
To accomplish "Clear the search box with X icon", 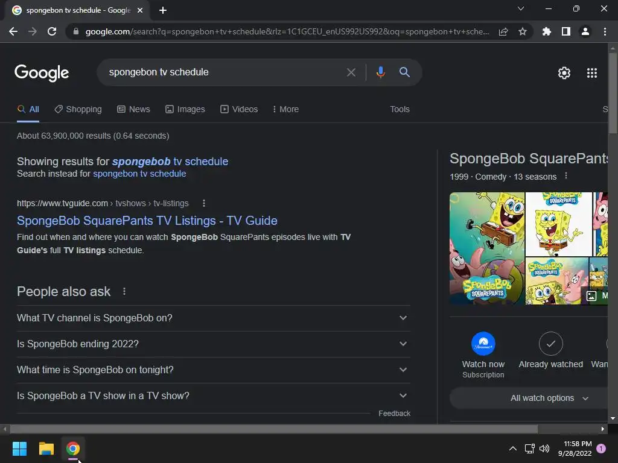I will point(351,72).
